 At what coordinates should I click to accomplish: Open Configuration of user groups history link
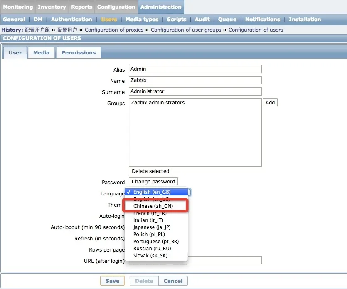[186, 30]
